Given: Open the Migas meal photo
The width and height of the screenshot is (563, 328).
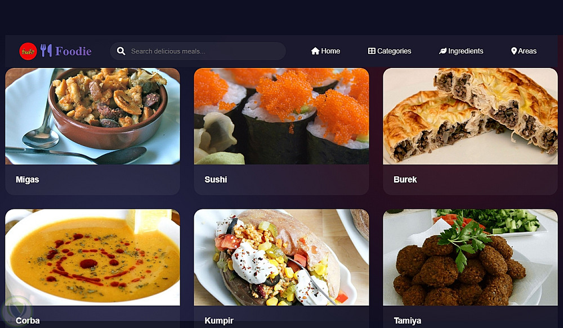Looking at the screenshot, I should click(93, 116).
